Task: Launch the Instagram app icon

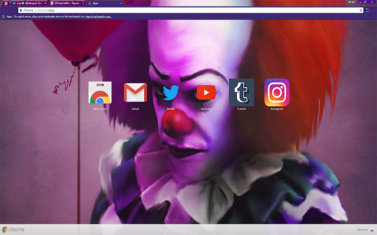Action: (277, 93)
